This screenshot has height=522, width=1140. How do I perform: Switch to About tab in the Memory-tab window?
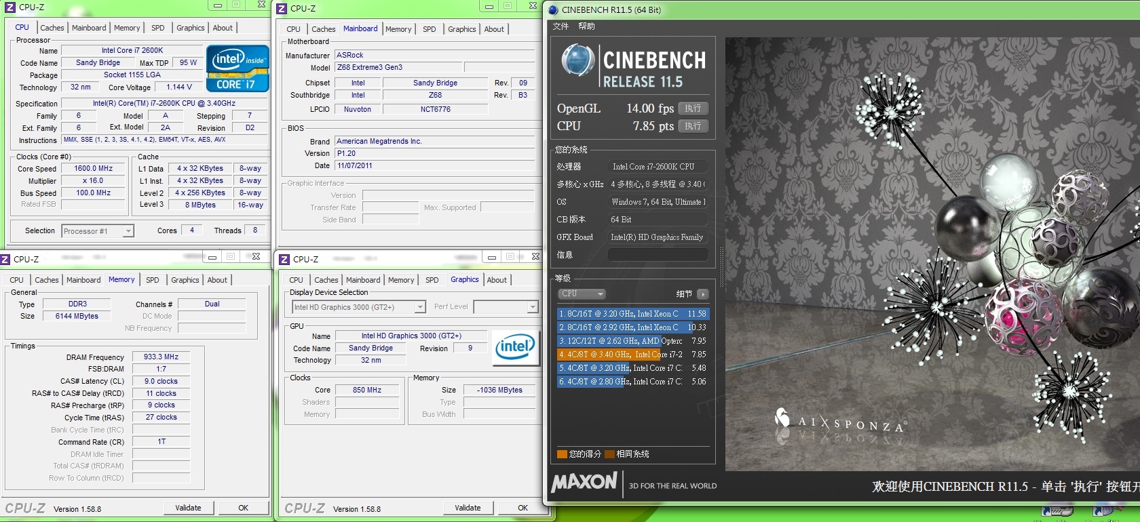(217, 280)
